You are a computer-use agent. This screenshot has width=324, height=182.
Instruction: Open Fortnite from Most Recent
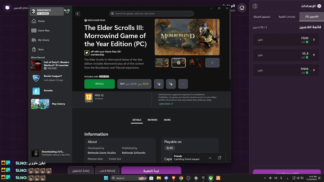click(50, 91)
